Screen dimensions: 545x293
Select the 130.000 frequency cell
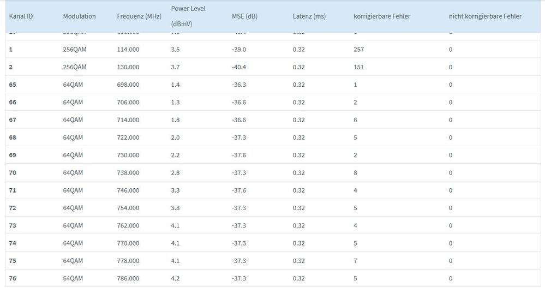pos(128,67)
